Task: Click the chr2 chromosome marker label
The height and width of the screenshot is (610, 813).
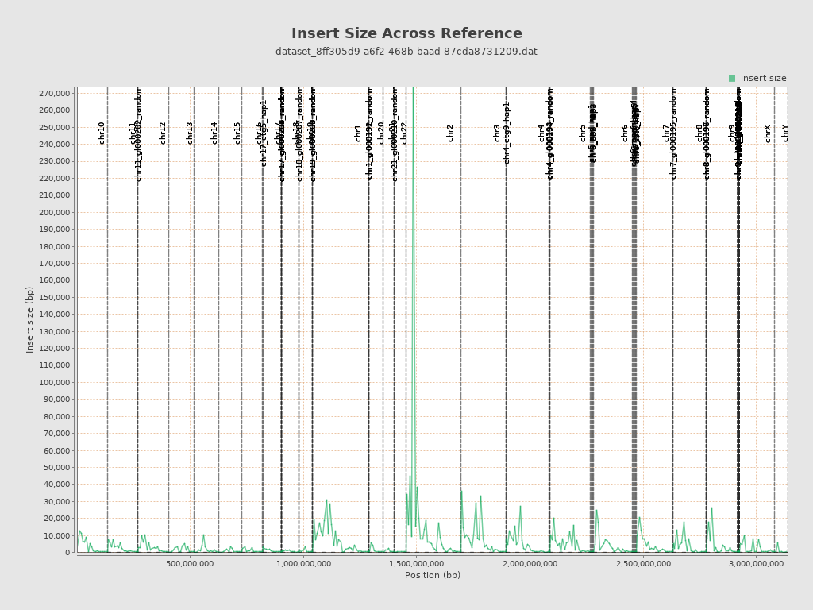Action: pyautogui.click(x=450, y=133)
